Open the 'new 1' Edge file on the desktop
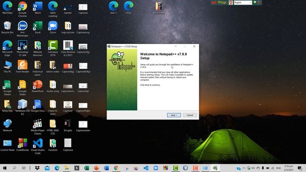 tap(113, 8)
